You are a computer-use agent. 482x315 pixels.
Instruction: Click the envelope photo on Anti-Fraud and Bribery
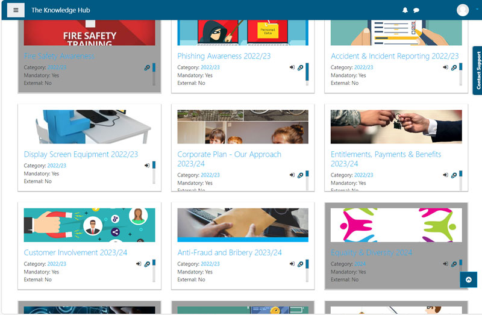243,225
